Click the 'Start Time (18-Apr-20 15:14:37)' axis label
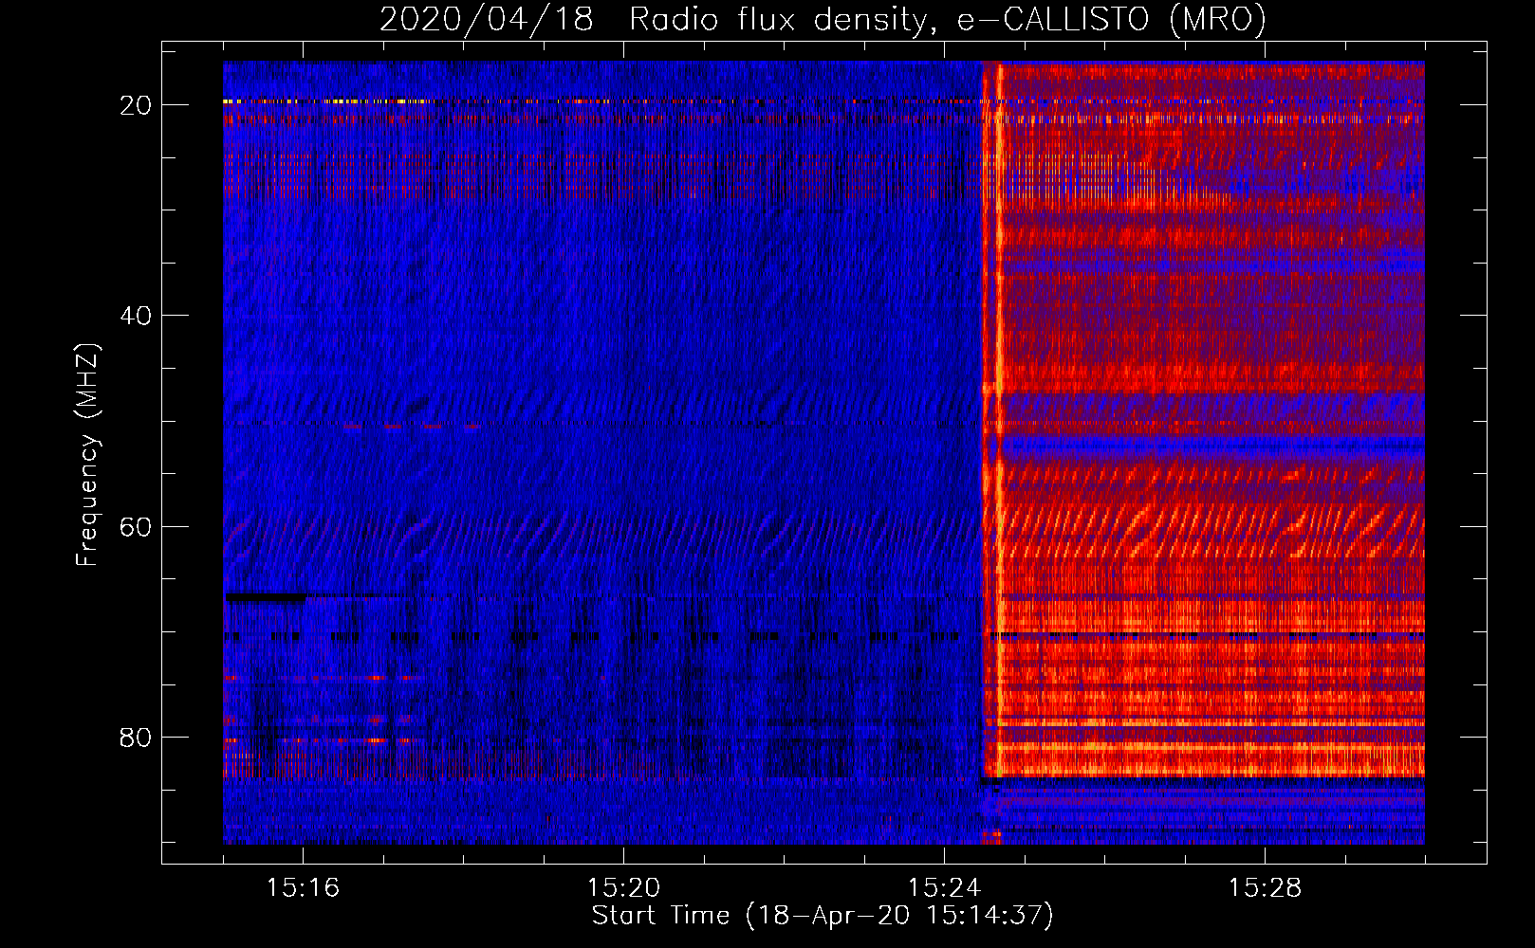The width and height of the screenshot is (1535, 948). tap(823, 916)
